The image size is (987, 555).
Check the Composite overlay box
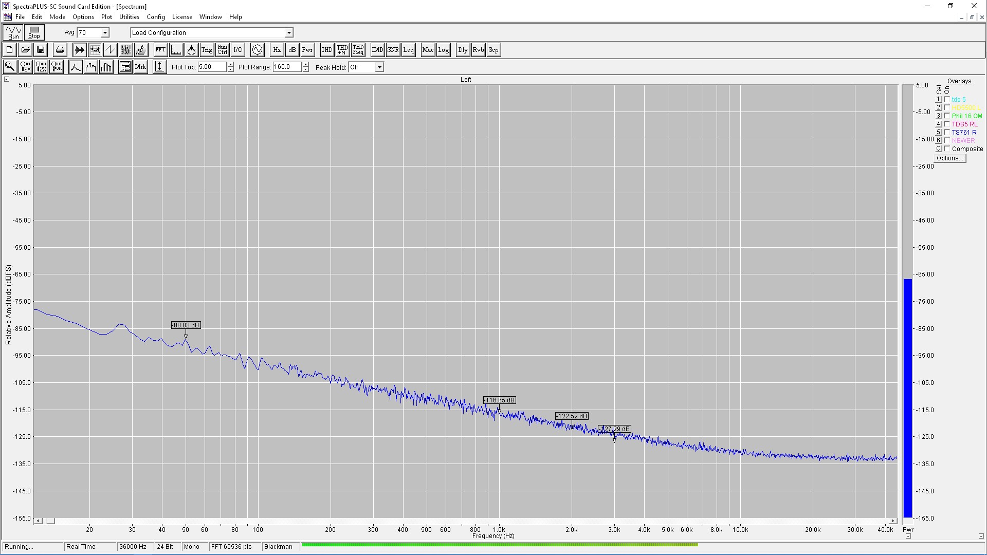tap(947, 149)
